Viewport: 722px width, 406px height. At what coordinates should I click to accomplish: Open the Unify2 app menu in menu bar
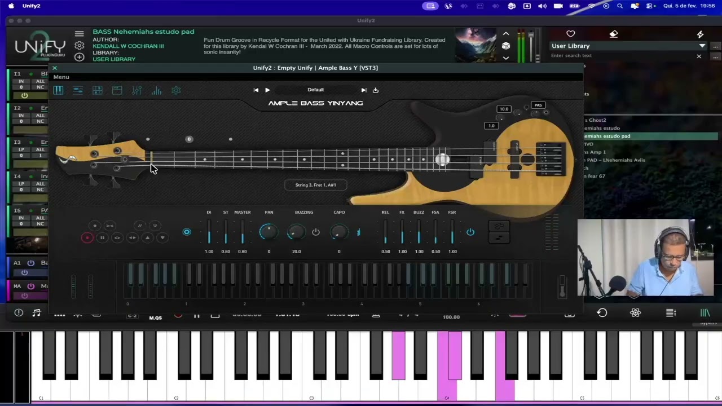tap(31, 6)
